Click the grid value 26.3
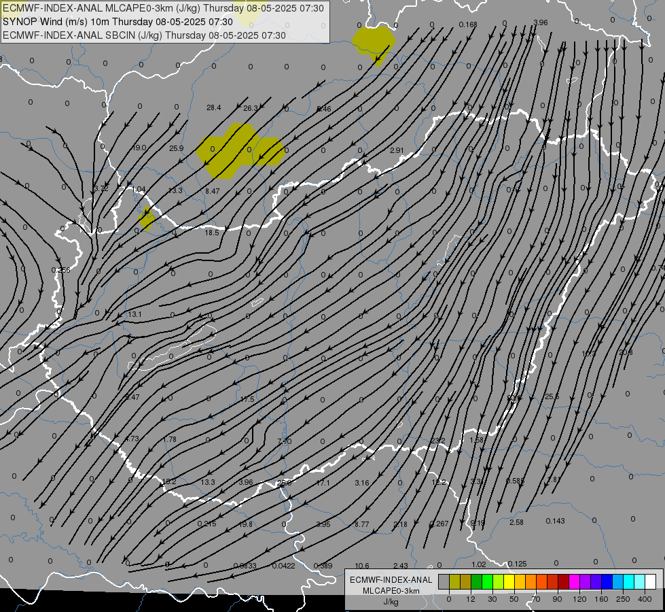 pos(250,108)
